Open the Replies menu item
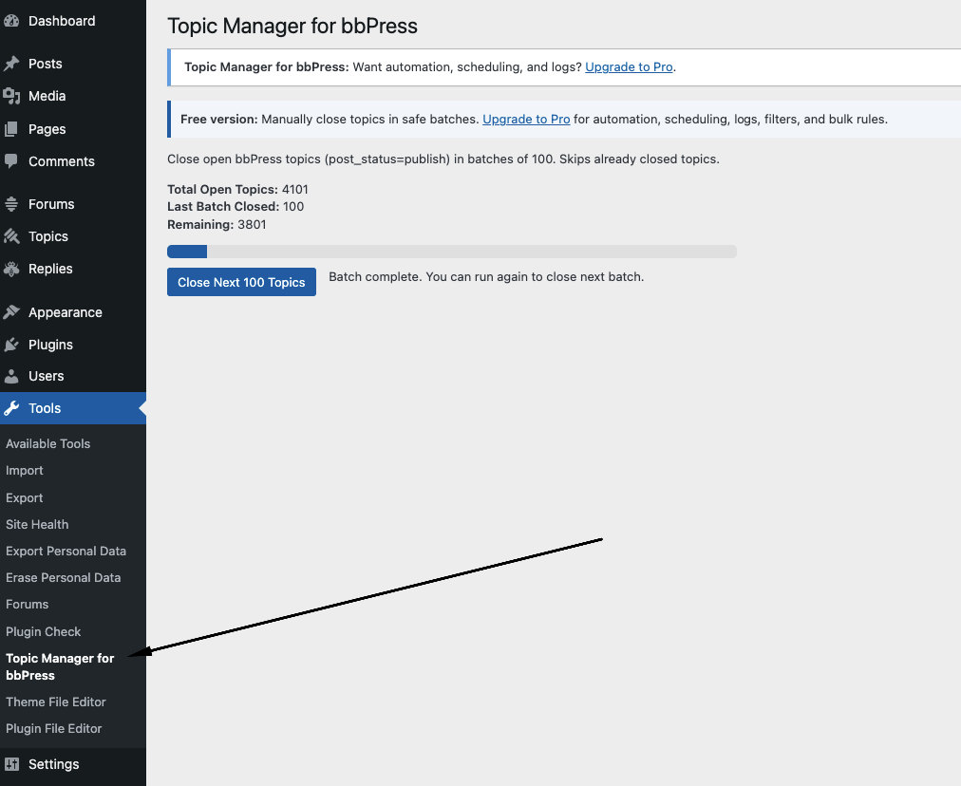This screenshot has width=961, height=786. (50, 269)
